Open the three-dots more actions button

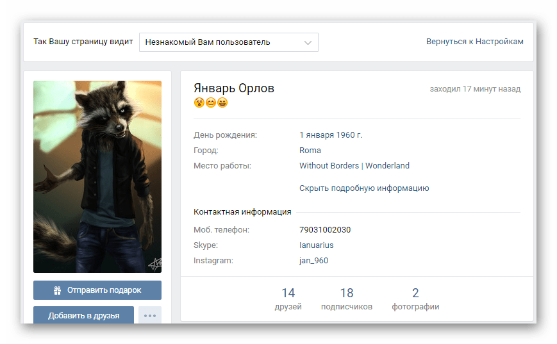click(150, 315)
